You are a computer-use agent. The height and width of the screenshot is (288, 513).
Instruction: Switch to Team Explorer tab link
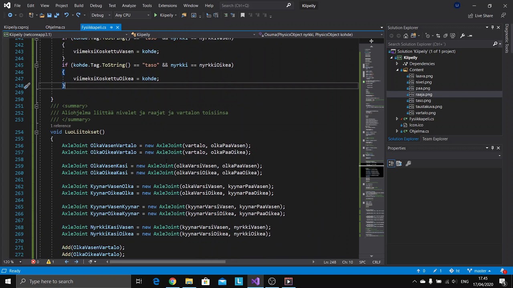pos(435,139)
